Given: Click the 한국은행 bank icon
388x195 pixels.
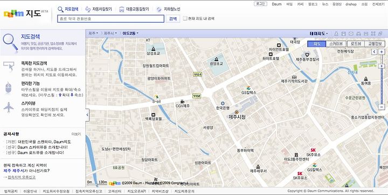Looking at the screenshot, I should 223,104.
